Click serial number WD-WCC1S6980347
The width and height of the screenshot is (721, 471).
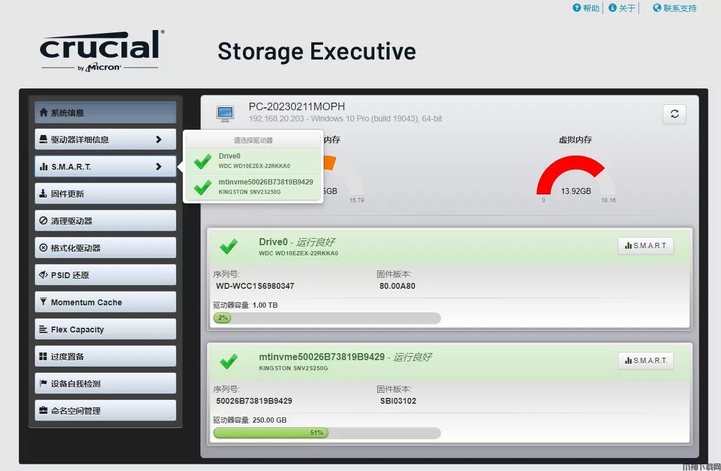tap(255, 286)
